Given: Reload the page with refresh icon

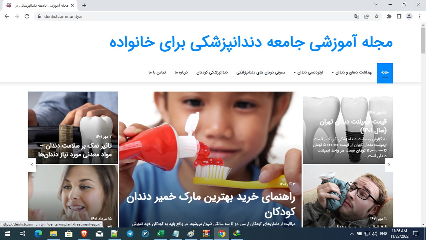Looking at the screenshot, I should coord(27,16).
